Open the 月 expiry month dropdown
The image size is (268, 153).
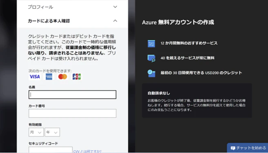(x=36, y=132)
